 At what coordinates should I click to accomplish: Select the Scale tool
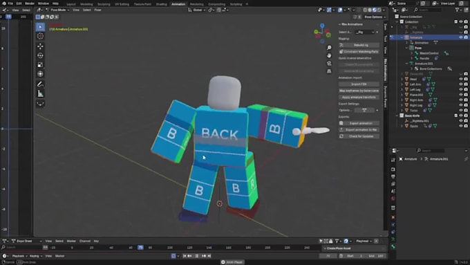pos(40,65)
